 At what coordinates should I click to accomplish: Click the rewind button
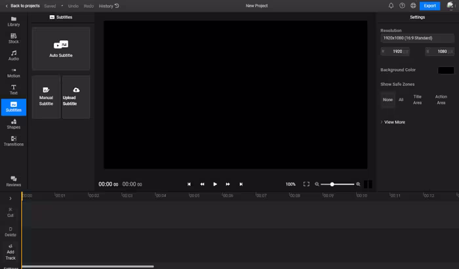point(202,184)
